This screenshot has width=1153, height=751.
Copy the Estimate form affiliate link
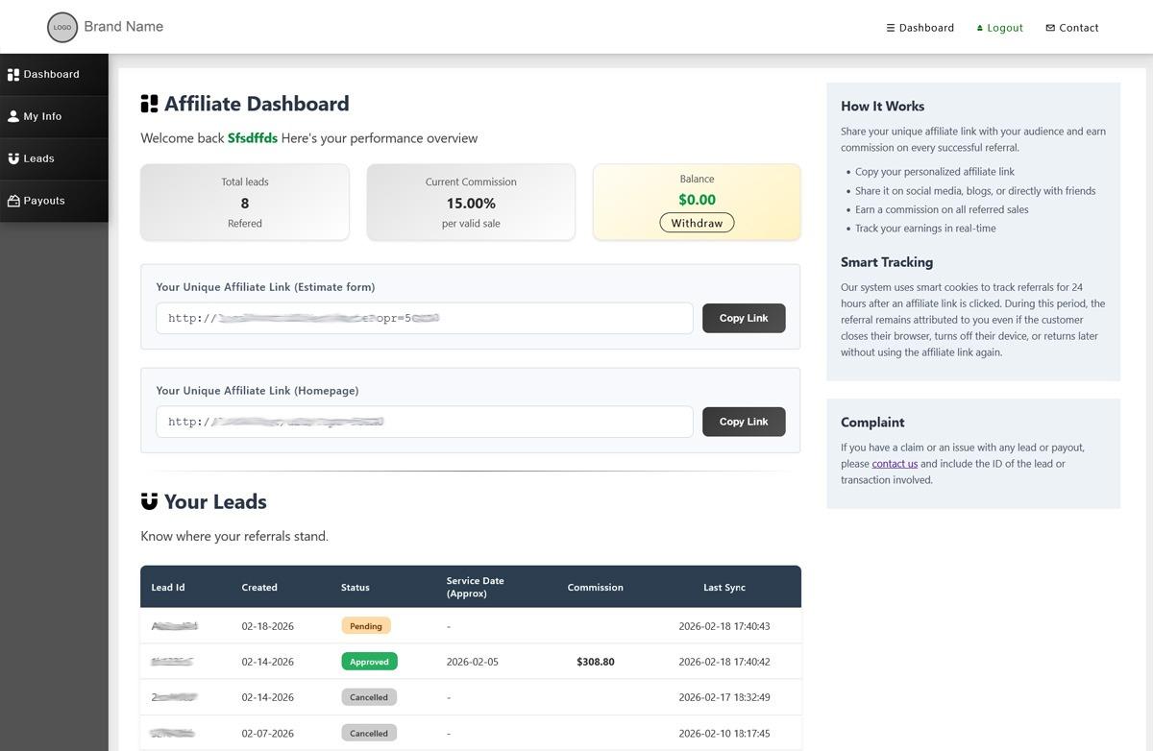[743, 317]
